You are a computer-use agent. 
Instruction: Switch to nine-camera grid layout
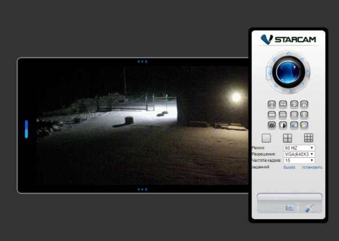[308, 138]
